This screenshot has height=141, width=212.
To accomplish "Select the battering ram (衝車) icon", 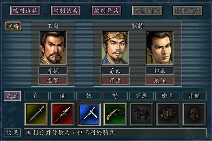I will (168, 114).
